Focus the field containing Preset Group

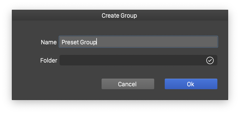(138, 42)
